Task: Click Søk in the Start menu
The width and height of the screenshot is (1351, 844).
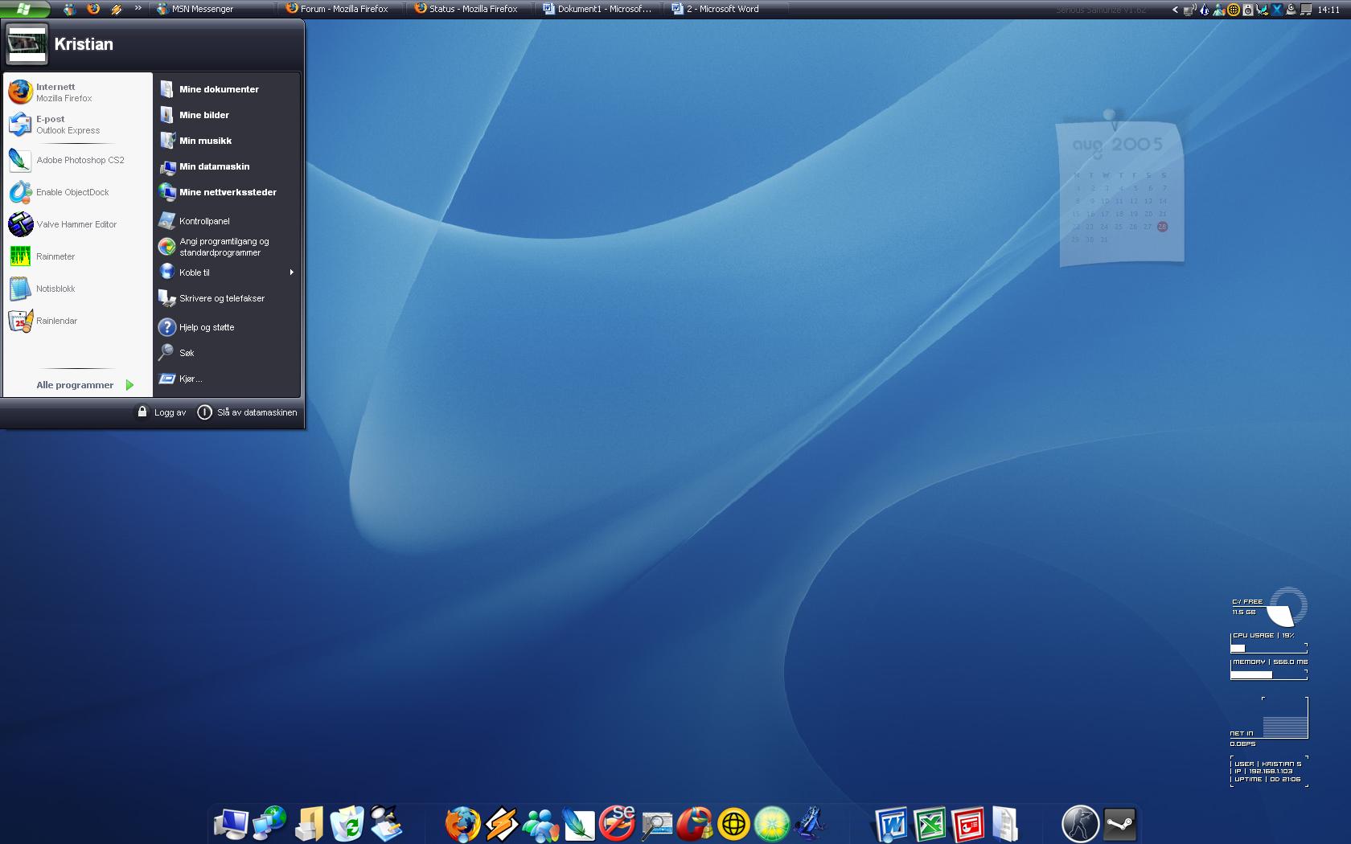Action: pos(228,353)
